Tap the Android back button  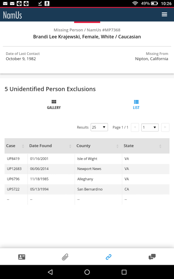(50, 272)
